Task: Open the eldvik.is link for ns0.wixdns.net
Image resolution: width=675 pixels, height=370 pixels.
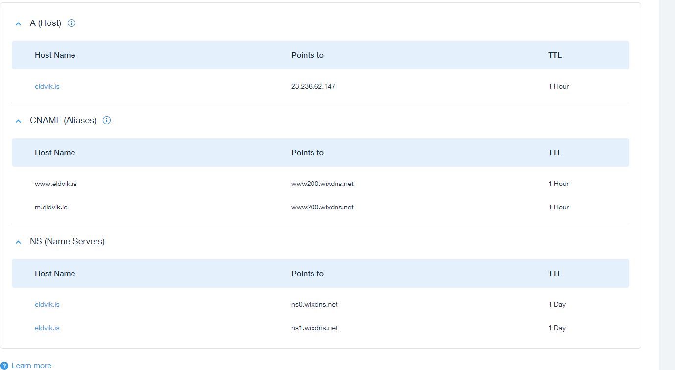Action: click(47, 304)
